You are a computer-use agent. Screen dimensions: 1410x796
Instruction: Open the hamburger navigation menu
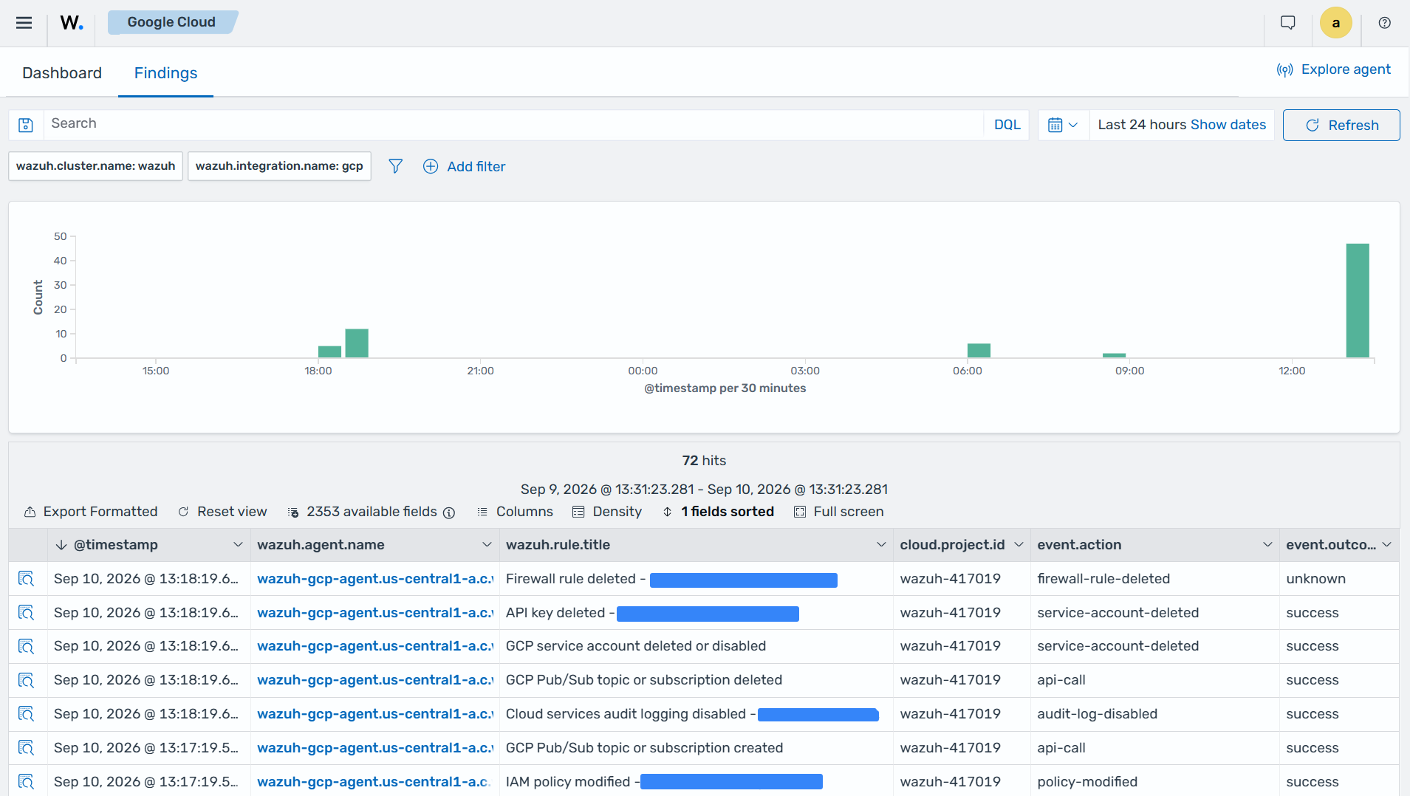pos(24,23)
